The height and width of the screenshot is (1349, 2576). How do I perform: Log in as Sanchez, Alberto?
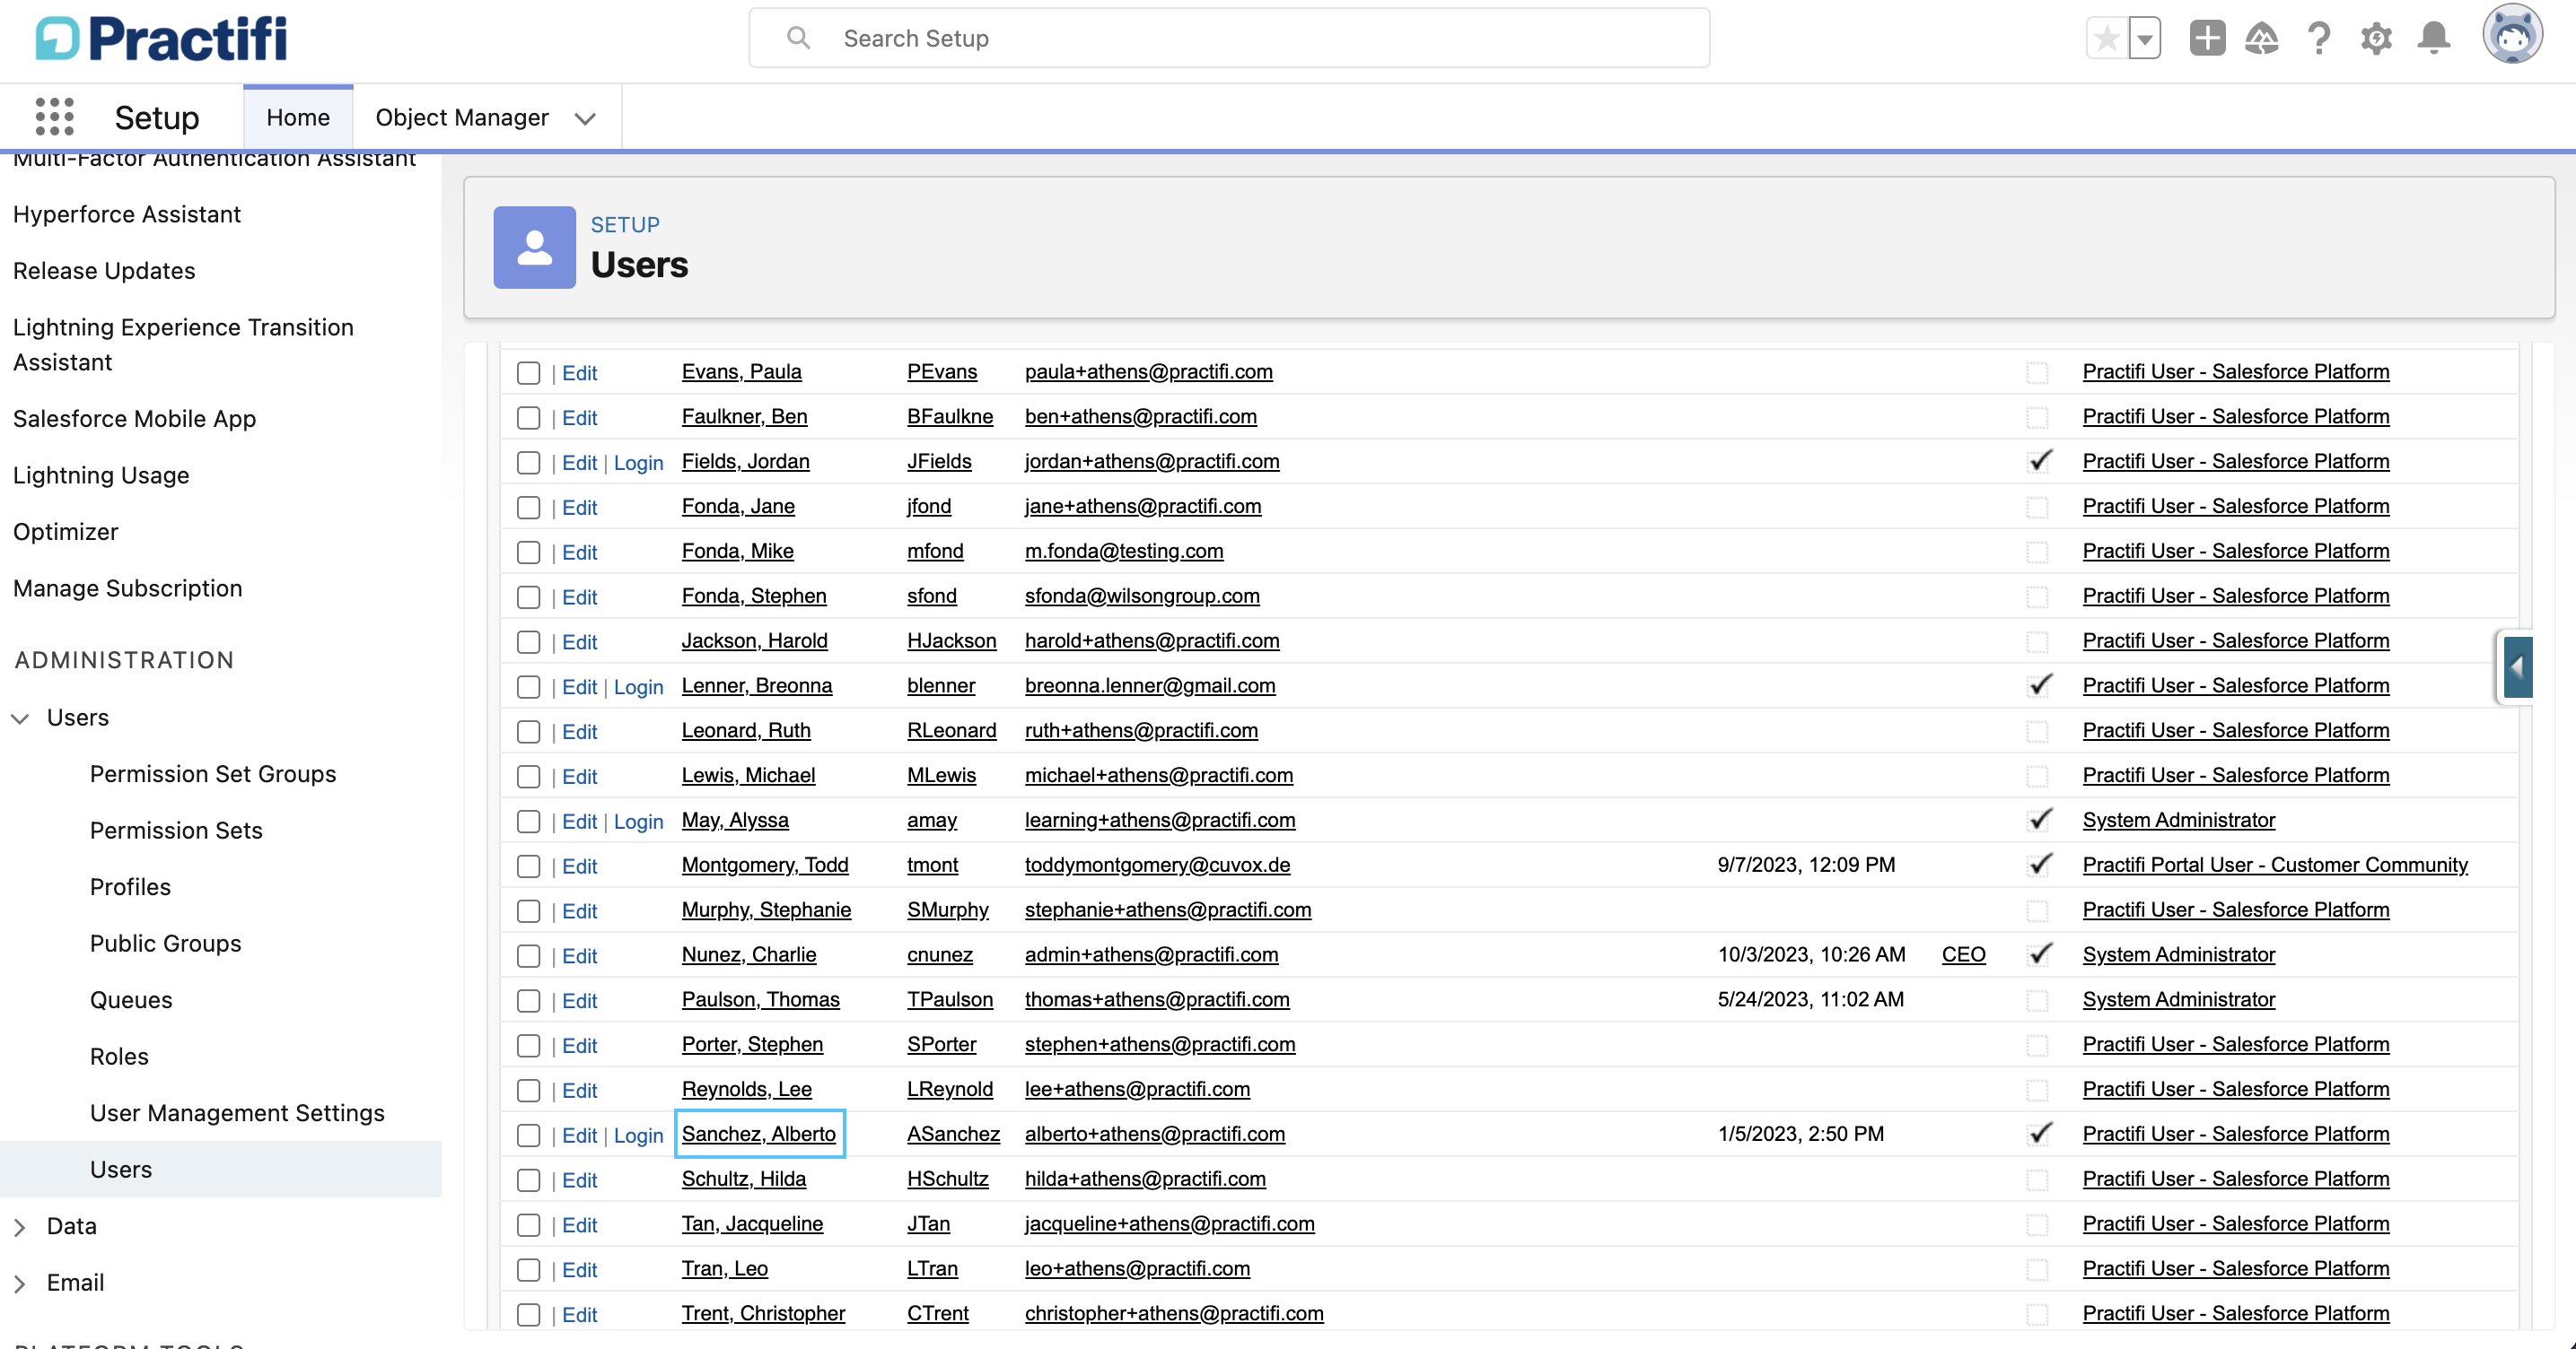tap(638, 1136)
